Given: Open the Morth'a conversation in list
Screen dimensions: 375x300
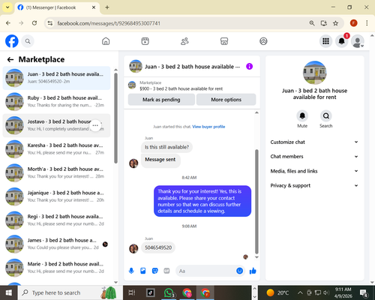Looking at the screenshot, I should [x=56, y=172].
